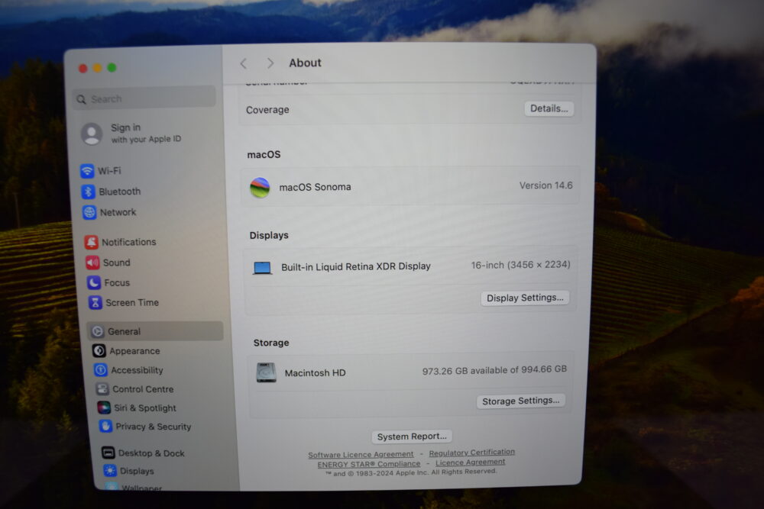Image resolution: width=764 pixels, height=509 pixels.
Task: Select the Network globe icon in sidebar
Action: point(89,213)
